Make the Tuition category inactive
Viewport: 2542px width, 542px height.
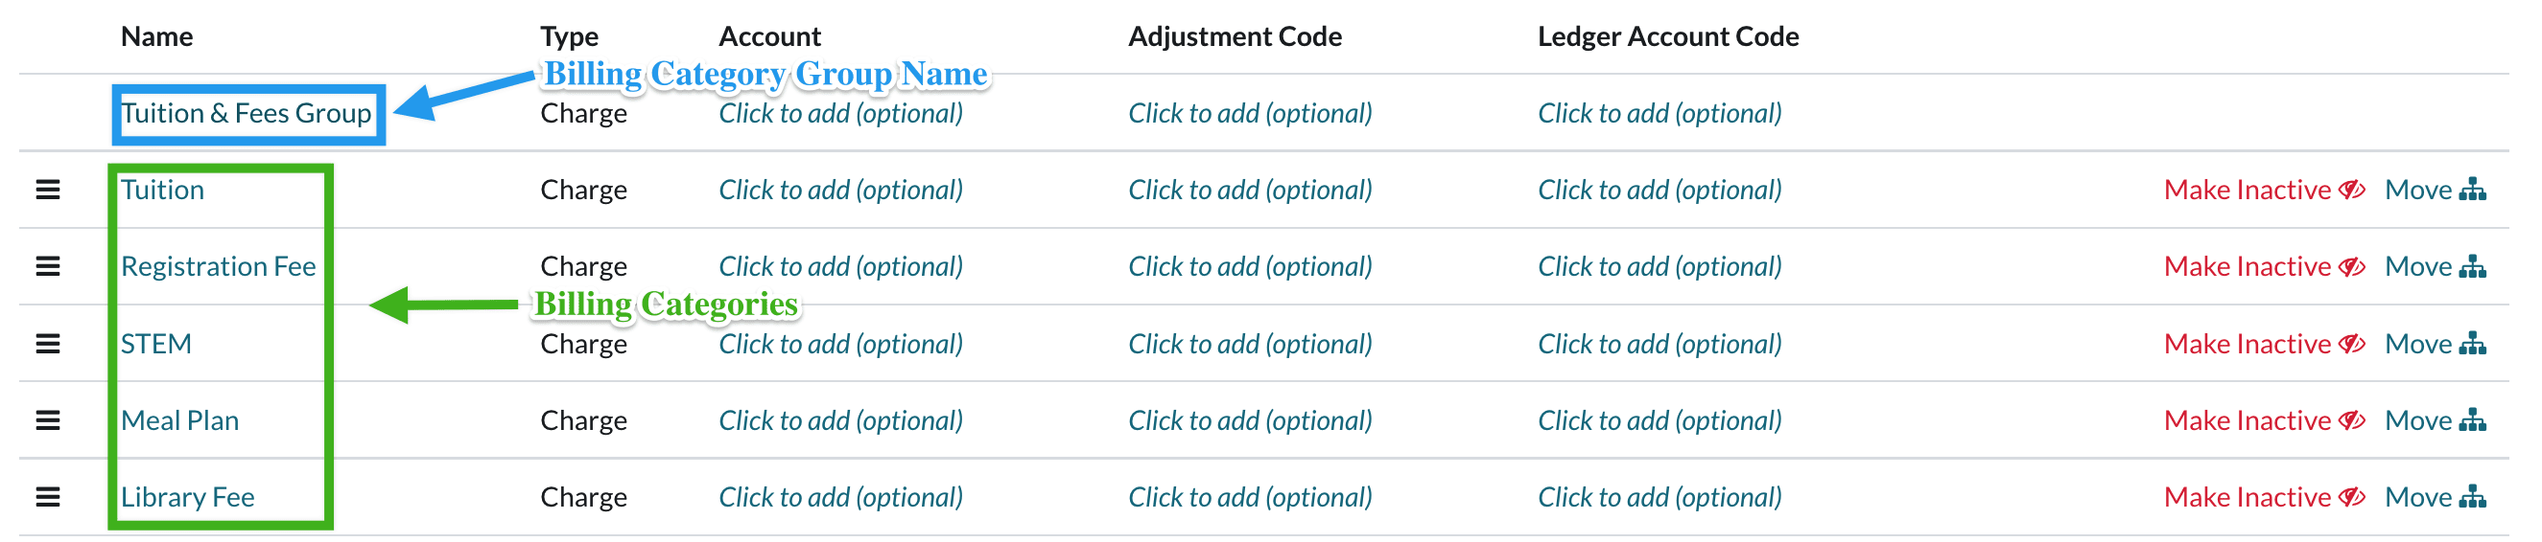click(x=2263, y=190)
